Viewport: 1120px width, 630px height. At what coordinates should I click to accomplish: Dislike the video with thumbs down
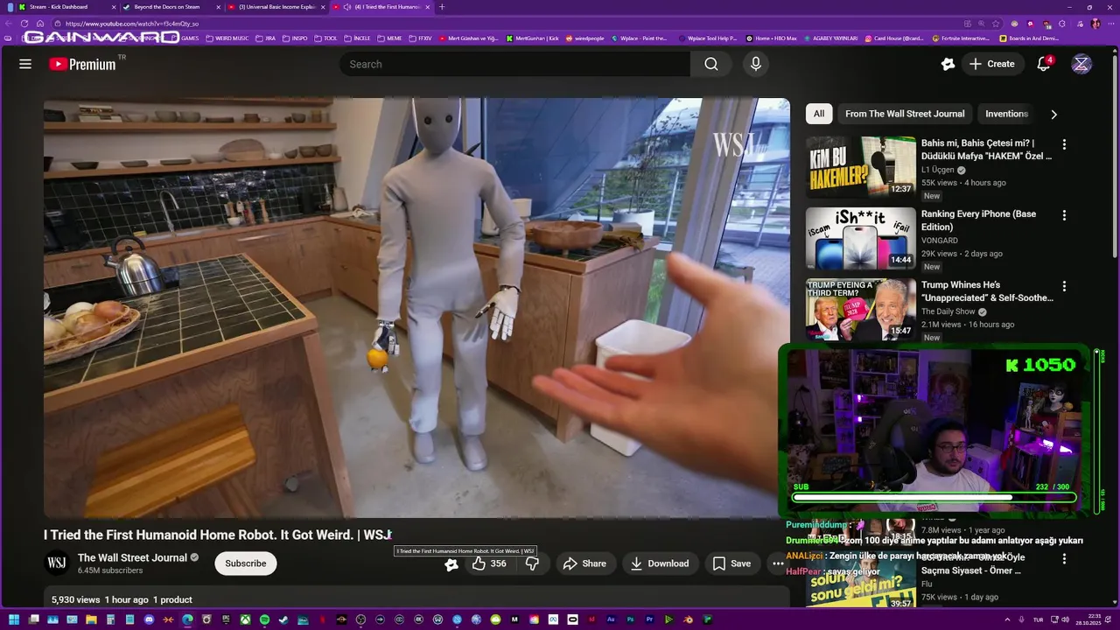532,563
